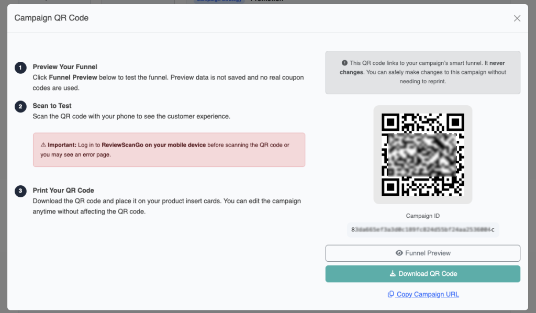Click the QR code image
Viewport: 536px width, 313px height.
(x=422, y=154)
